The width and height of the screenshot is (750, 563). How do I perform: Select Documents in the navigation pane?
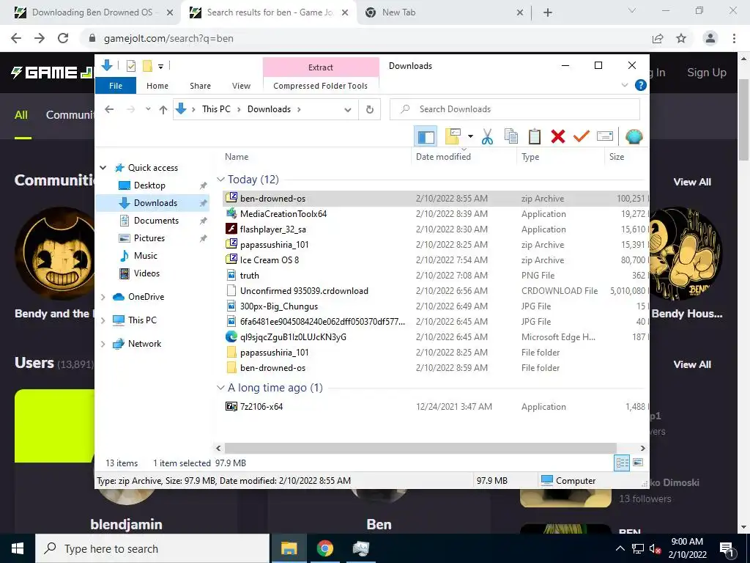(x=156, y=221)
